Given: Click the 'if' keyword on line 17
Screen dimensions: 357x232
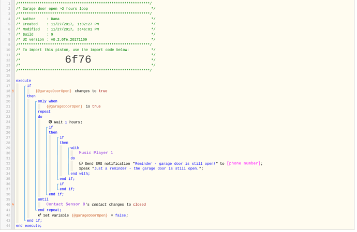Looking at the screenshot, I should pos(29,86).
